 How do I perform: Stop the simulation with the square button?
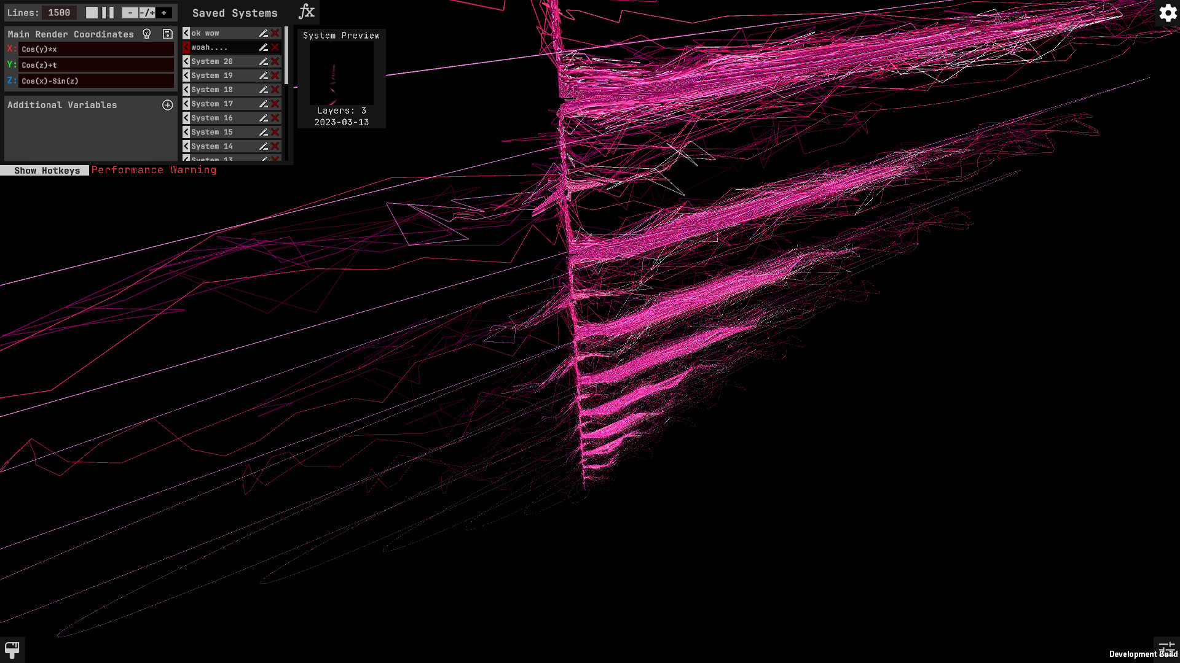(92, 13)
